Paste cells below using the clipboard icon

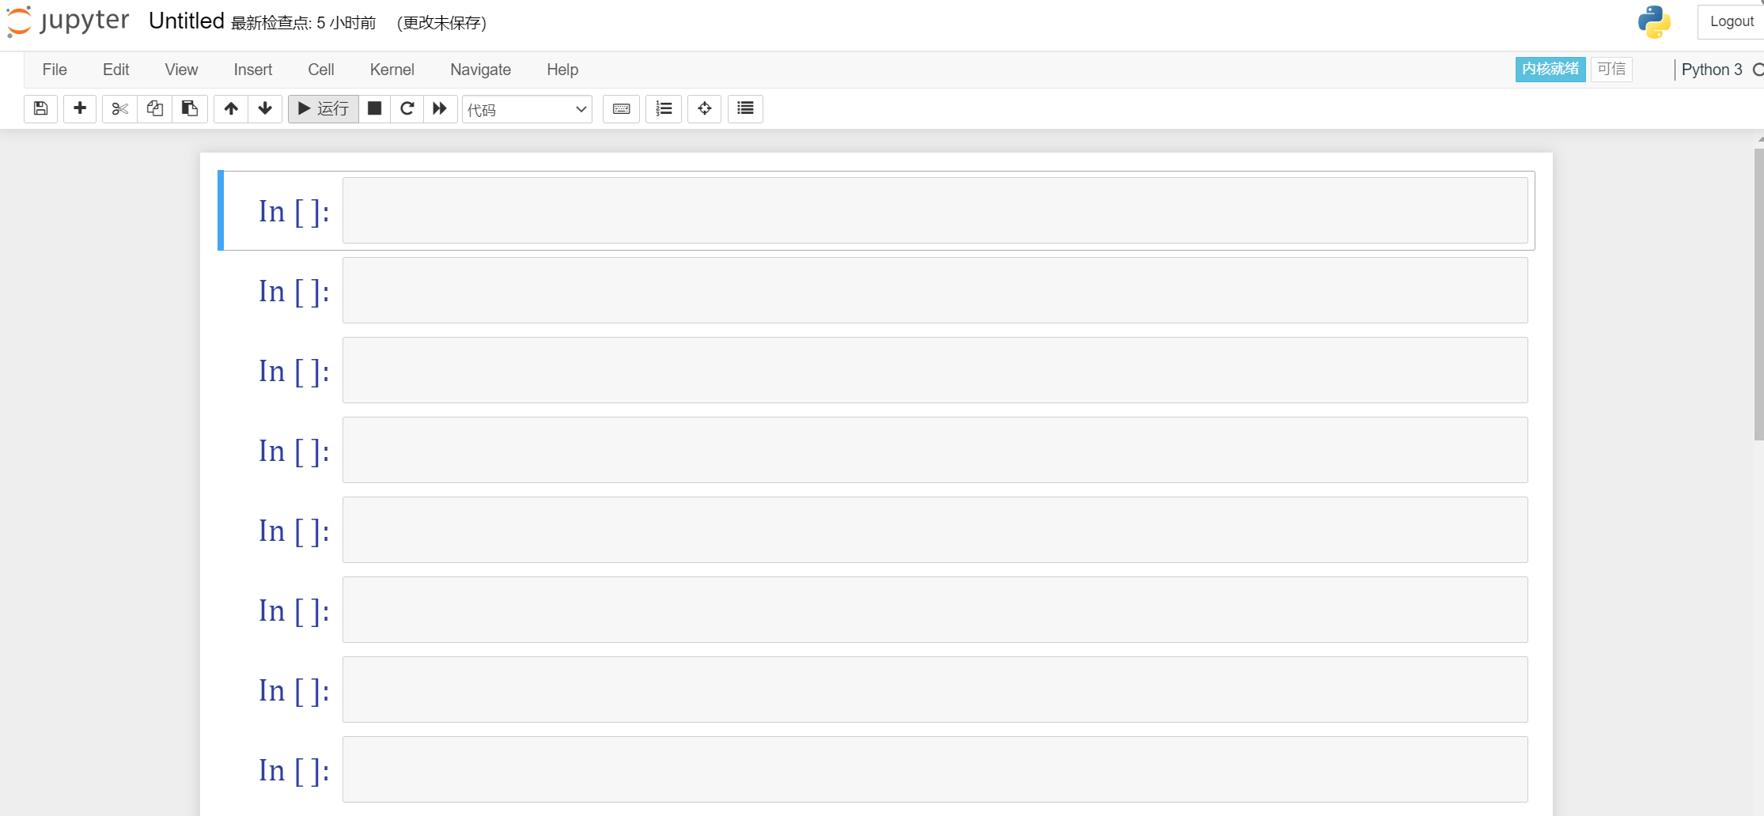pyautogui.click(x=190, y=108)
